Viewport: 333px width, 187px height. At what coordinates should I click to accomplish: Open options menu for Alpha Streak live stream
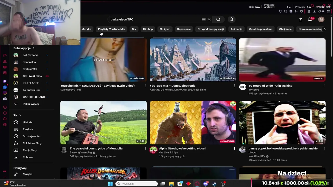234,149
